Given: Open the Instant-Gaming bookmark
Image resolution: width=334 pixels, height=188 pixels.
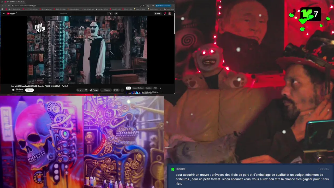Looking at the screenshot, I should click(73, 9).
